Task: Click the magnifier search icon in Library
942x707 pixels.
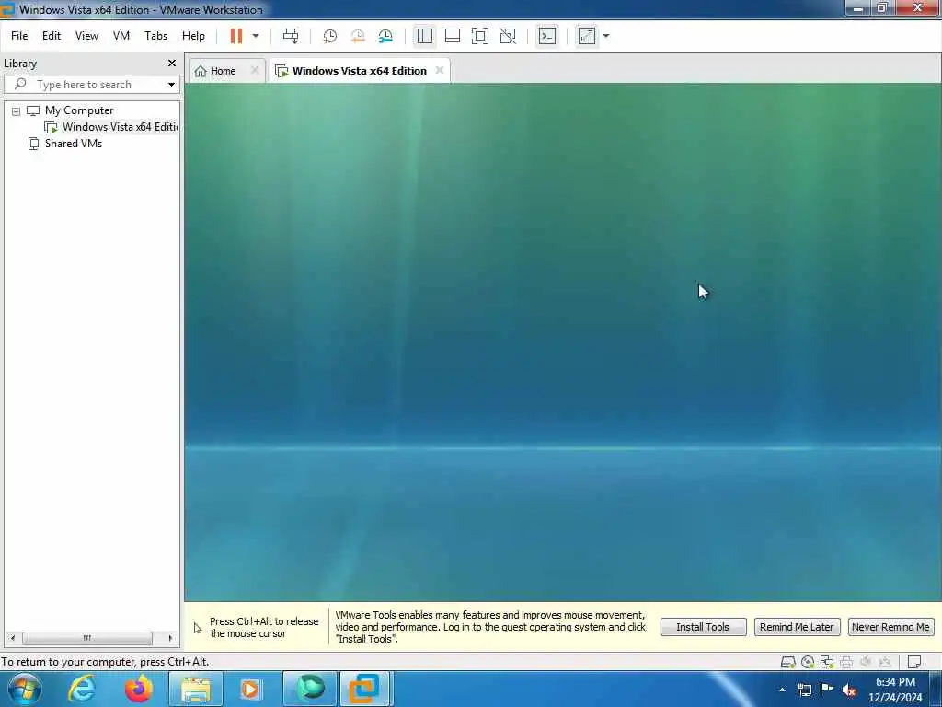Action: 20,84
